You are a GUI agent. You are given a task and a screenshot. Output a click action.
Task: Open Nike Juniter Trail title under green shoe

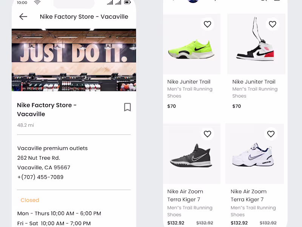pyautogui.click(x=189, y=82)
